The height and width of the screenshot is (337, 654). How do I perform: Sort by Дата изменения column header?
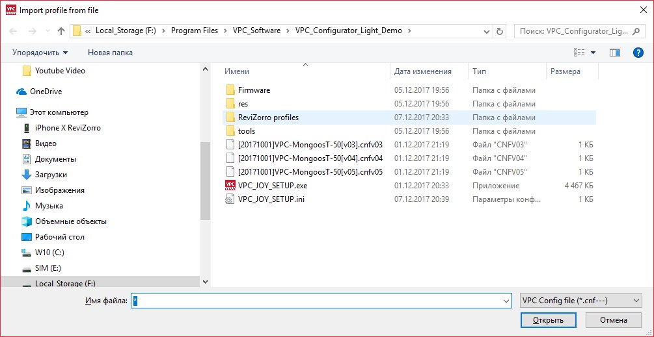[423, 71]
